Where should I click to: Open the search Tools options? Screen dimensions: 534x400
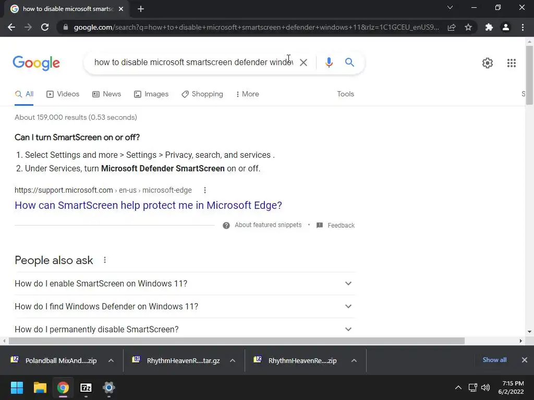345,94
